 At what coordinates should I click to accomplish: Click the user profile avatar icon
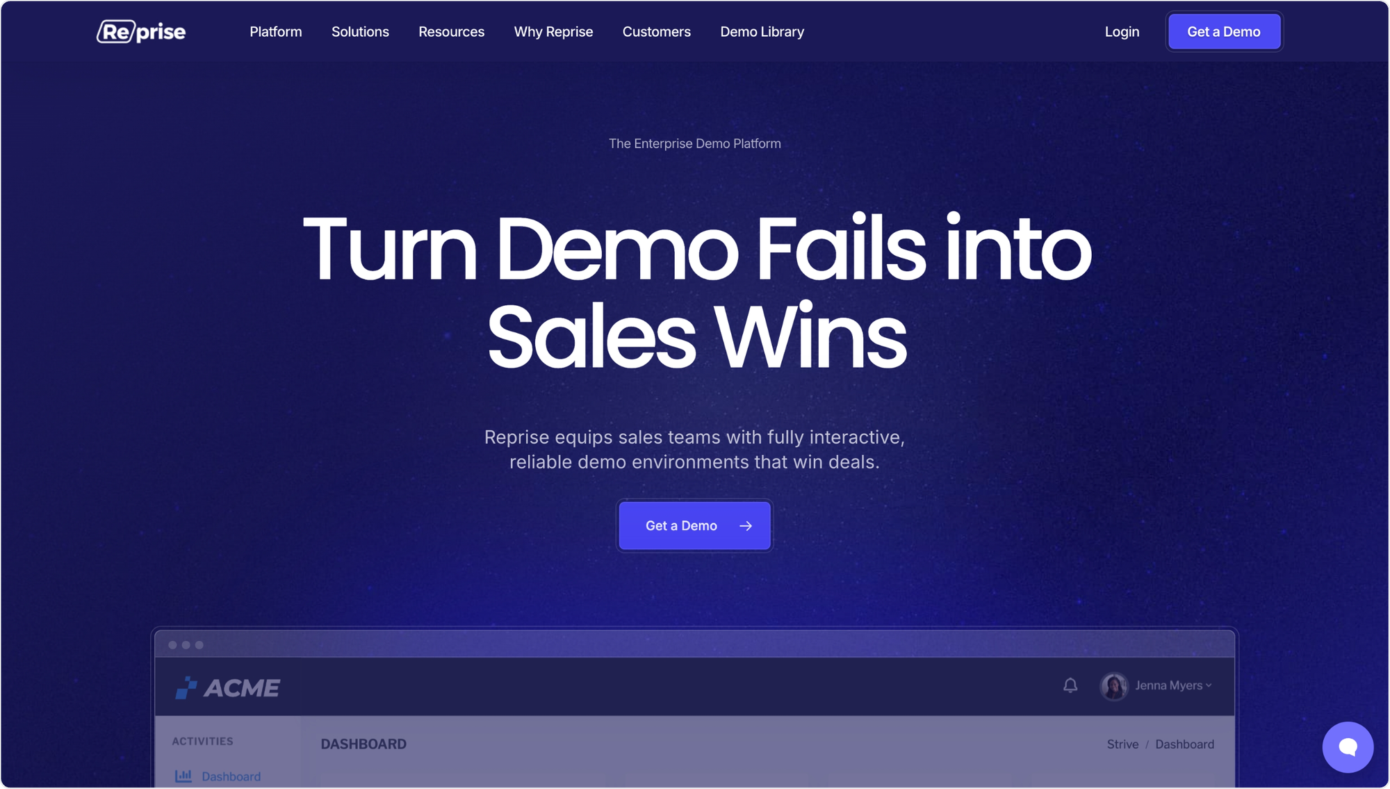pos(1114,686)
